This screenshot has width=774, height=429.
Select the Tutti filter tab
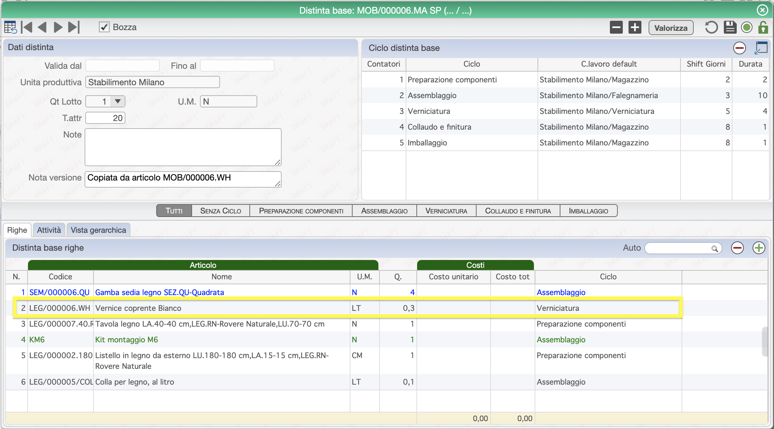(174, 211)
